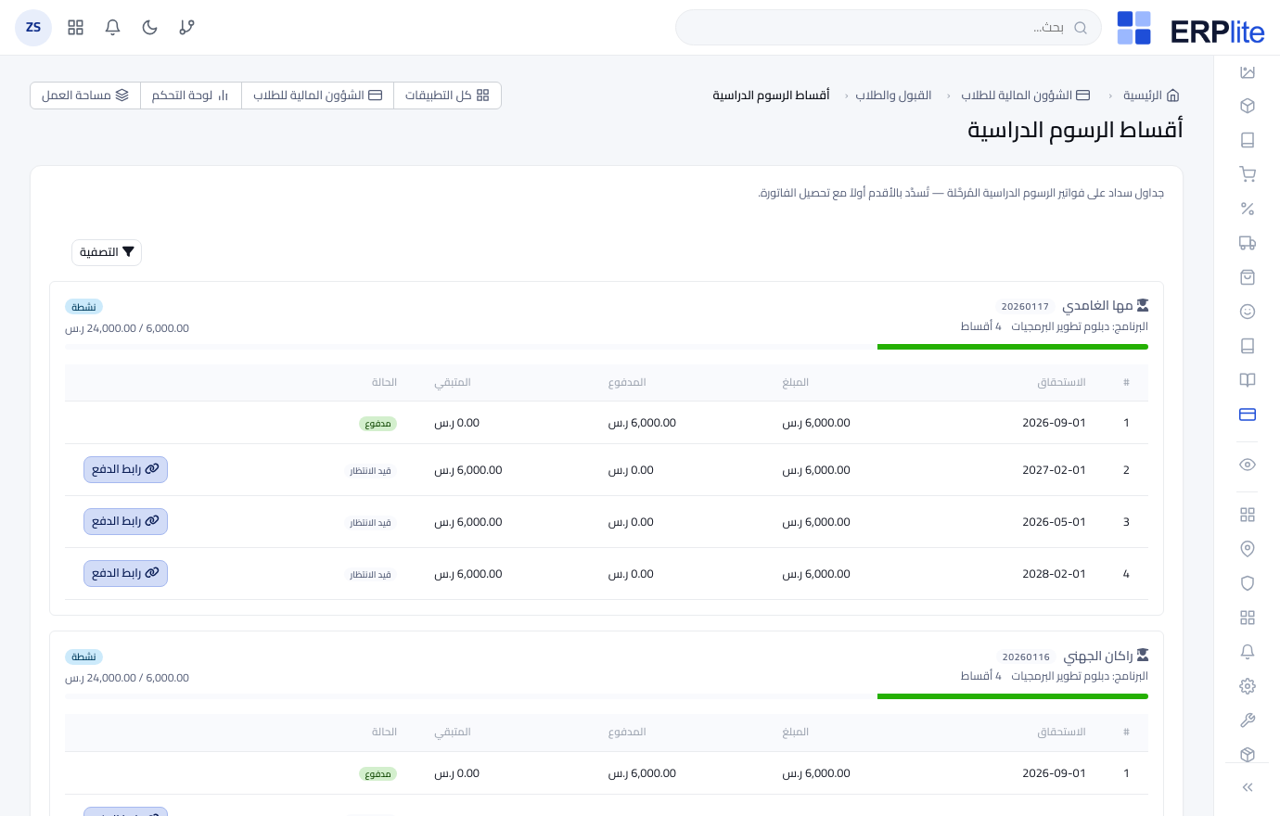Switch to لوحة التحكم tab
The height and width of the screenshot is (816, 1280).
[x=190, y=96]
